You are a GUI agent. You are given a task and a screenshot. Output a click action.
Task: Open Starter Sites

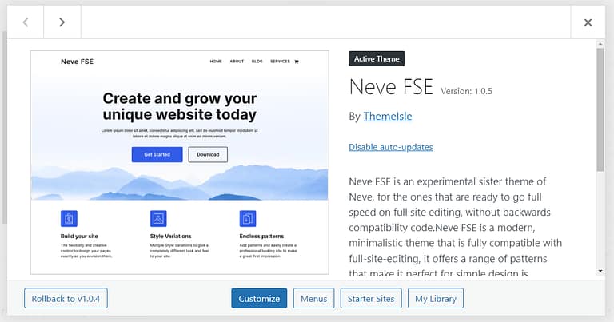coord(370,299)
